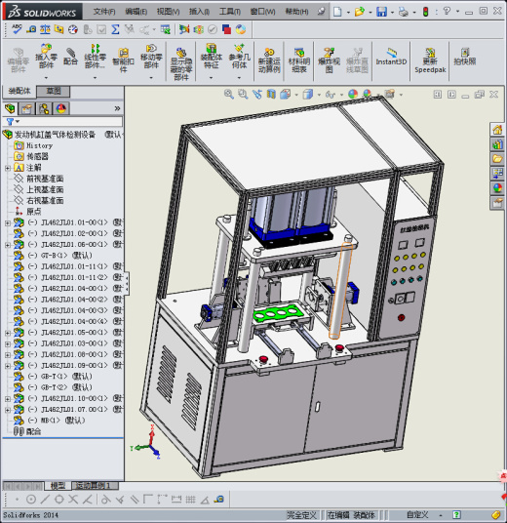The width and height of the screenshot is (507, 523).
Task: Select the 配合 mate tool
Action: point(70,56)
